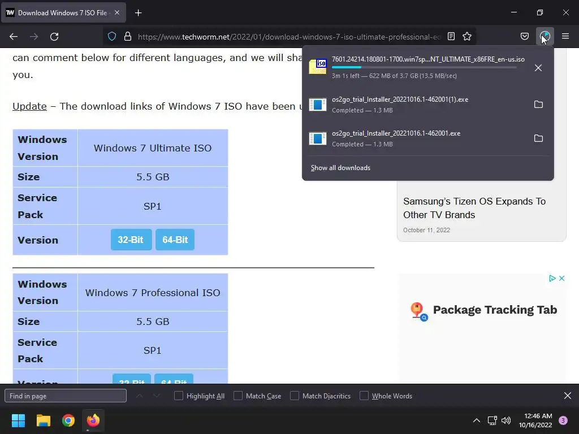
Task: Show os2go_trial_Installer_20221016.1-462001.exe in folder
Action: 538,138
